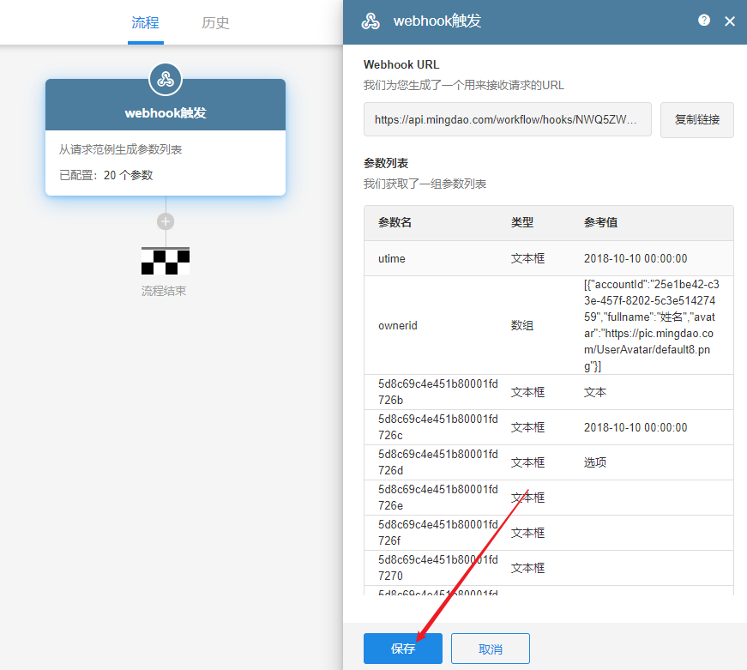Click the 参数名 column header
747x670 pixels.
[x=395, y=222]
